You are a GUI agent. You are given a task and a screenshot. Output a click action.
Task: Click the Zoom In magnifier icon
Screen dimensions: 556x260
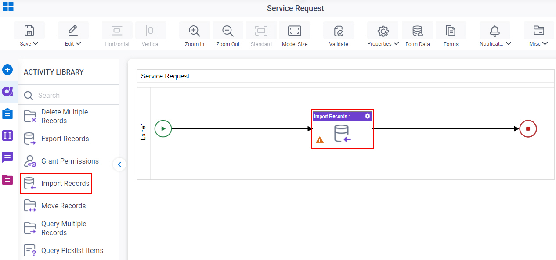(194, 31)
